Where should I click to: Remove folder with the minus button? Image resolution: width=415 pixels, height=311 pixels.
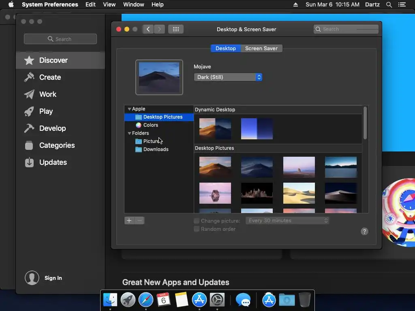tap(139, 221)
